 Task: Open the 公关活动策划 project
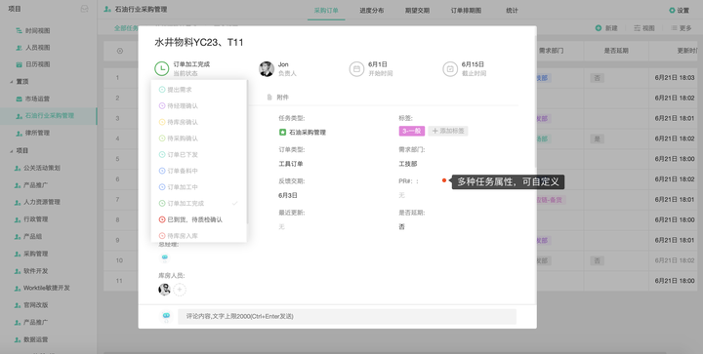pos(42,168)
